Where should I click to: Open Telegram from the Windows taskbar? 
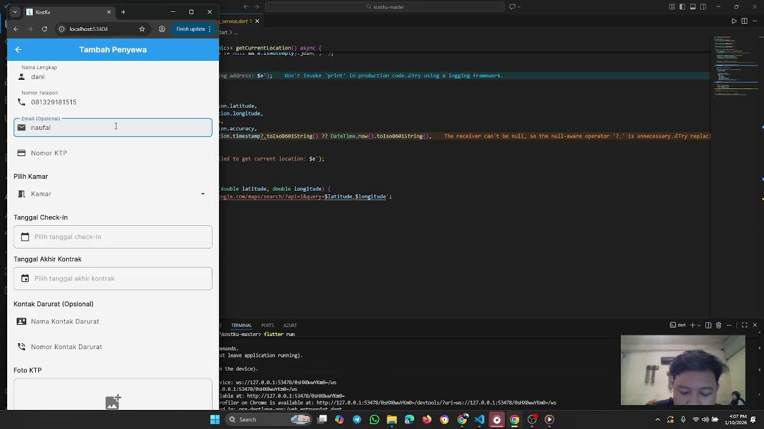tap(357, 419)
